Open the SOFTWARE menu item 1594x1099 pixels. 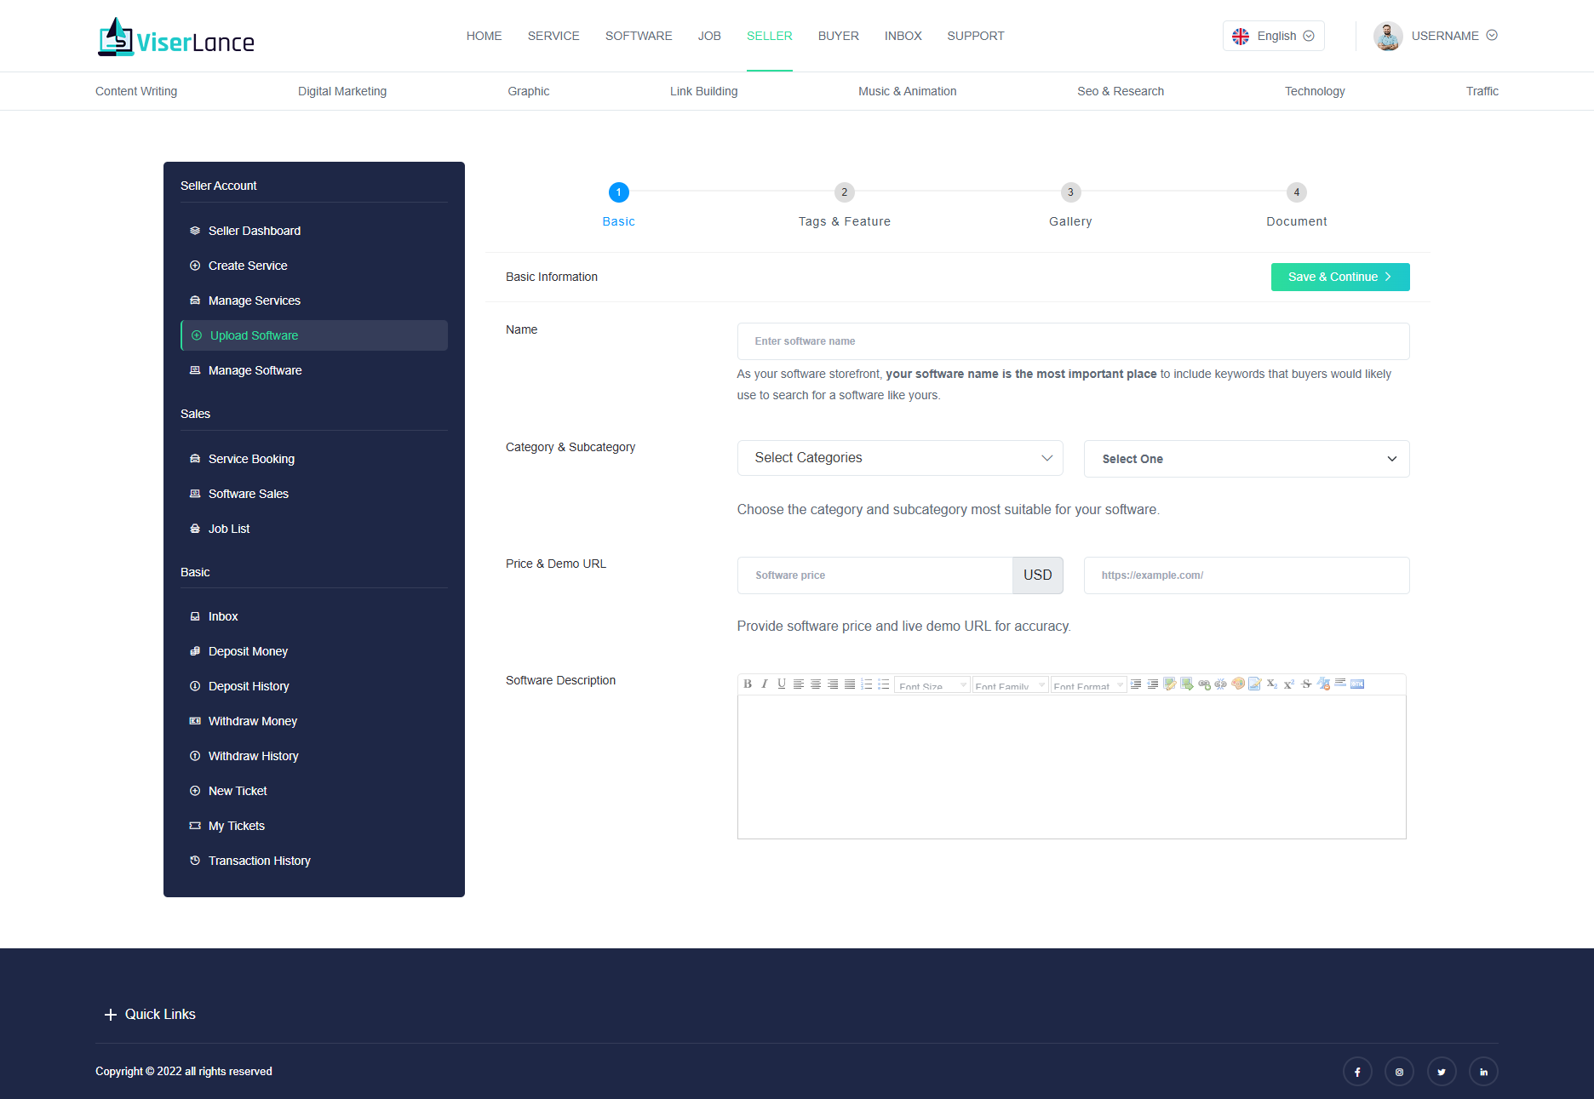coord(639,36)
